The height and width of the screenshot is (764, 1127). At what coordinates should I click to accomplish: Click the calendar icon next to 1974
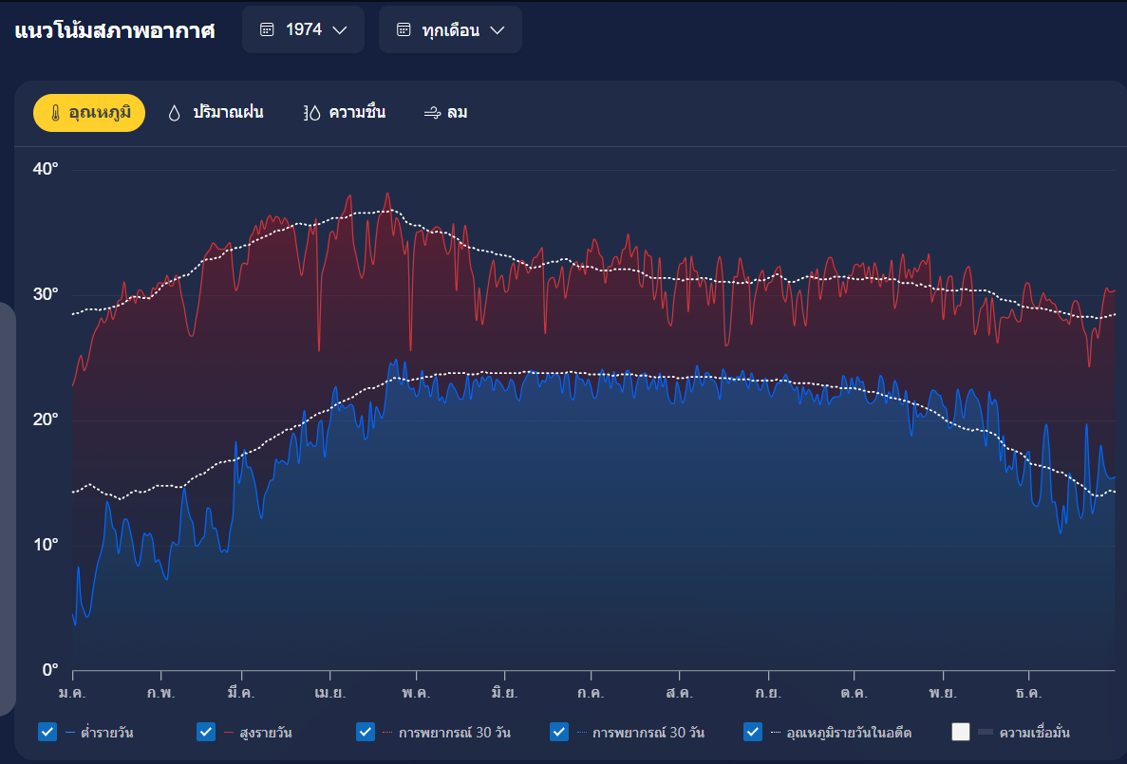(267, 30)
